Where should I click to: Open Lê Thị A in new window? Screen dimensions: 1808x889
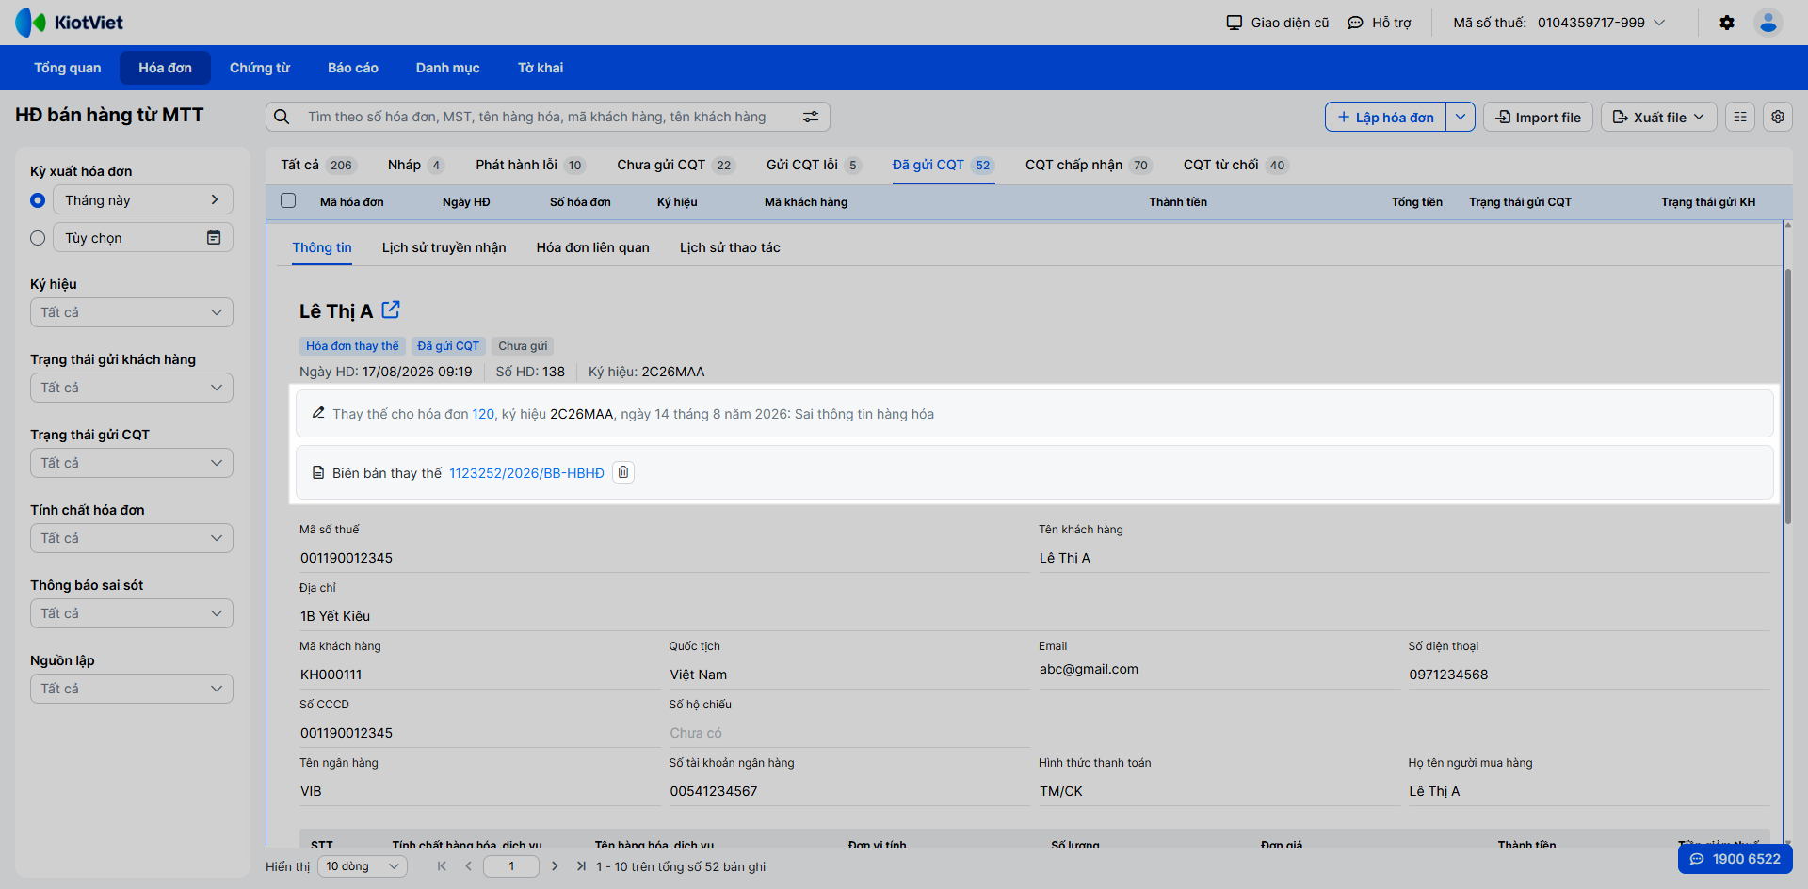coord(391,310)
